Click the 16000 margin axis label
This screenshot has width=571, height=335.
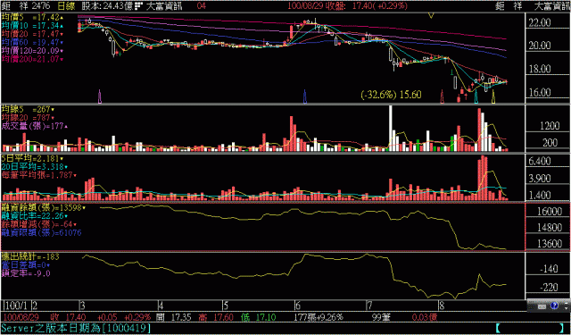coord(550,212)
